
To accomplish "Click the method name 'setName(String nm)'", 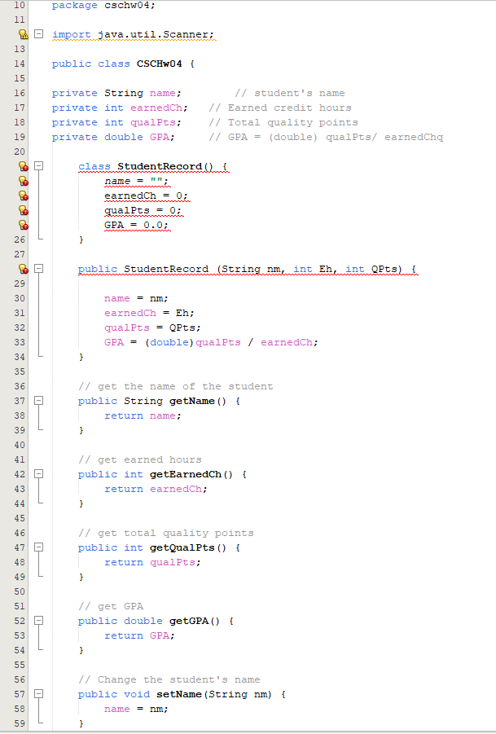I will [214, 694].
